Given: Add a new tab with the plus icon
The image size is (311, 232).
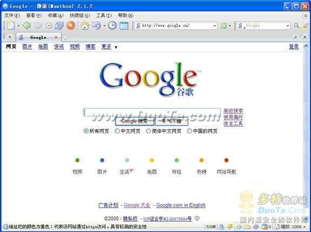Looking at the screenshot, I should 66,37.
